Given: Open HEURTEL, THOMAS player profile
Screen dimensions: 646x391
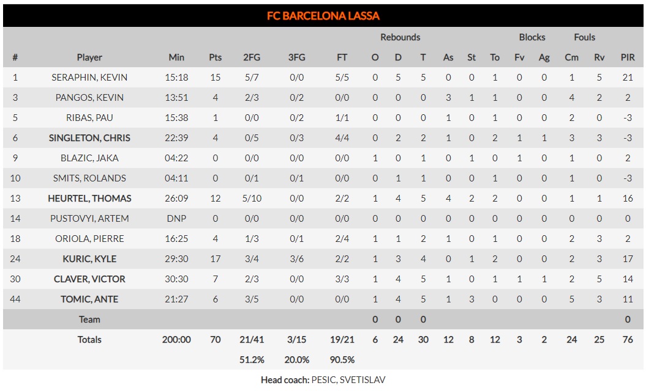Looking at the screenshot, I should (x=89, y=198).
